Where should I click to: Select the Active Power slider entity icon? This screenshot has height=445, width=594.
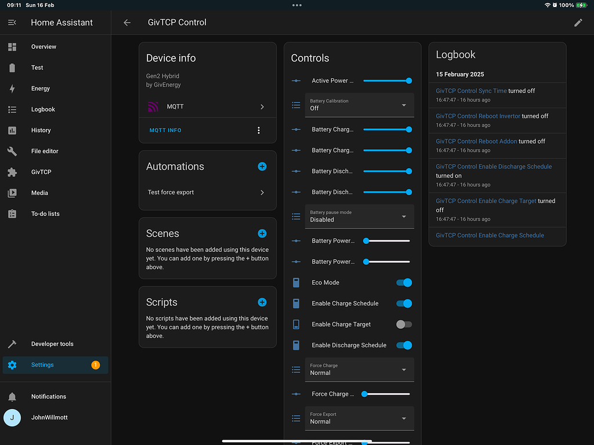tap(296, 81)
